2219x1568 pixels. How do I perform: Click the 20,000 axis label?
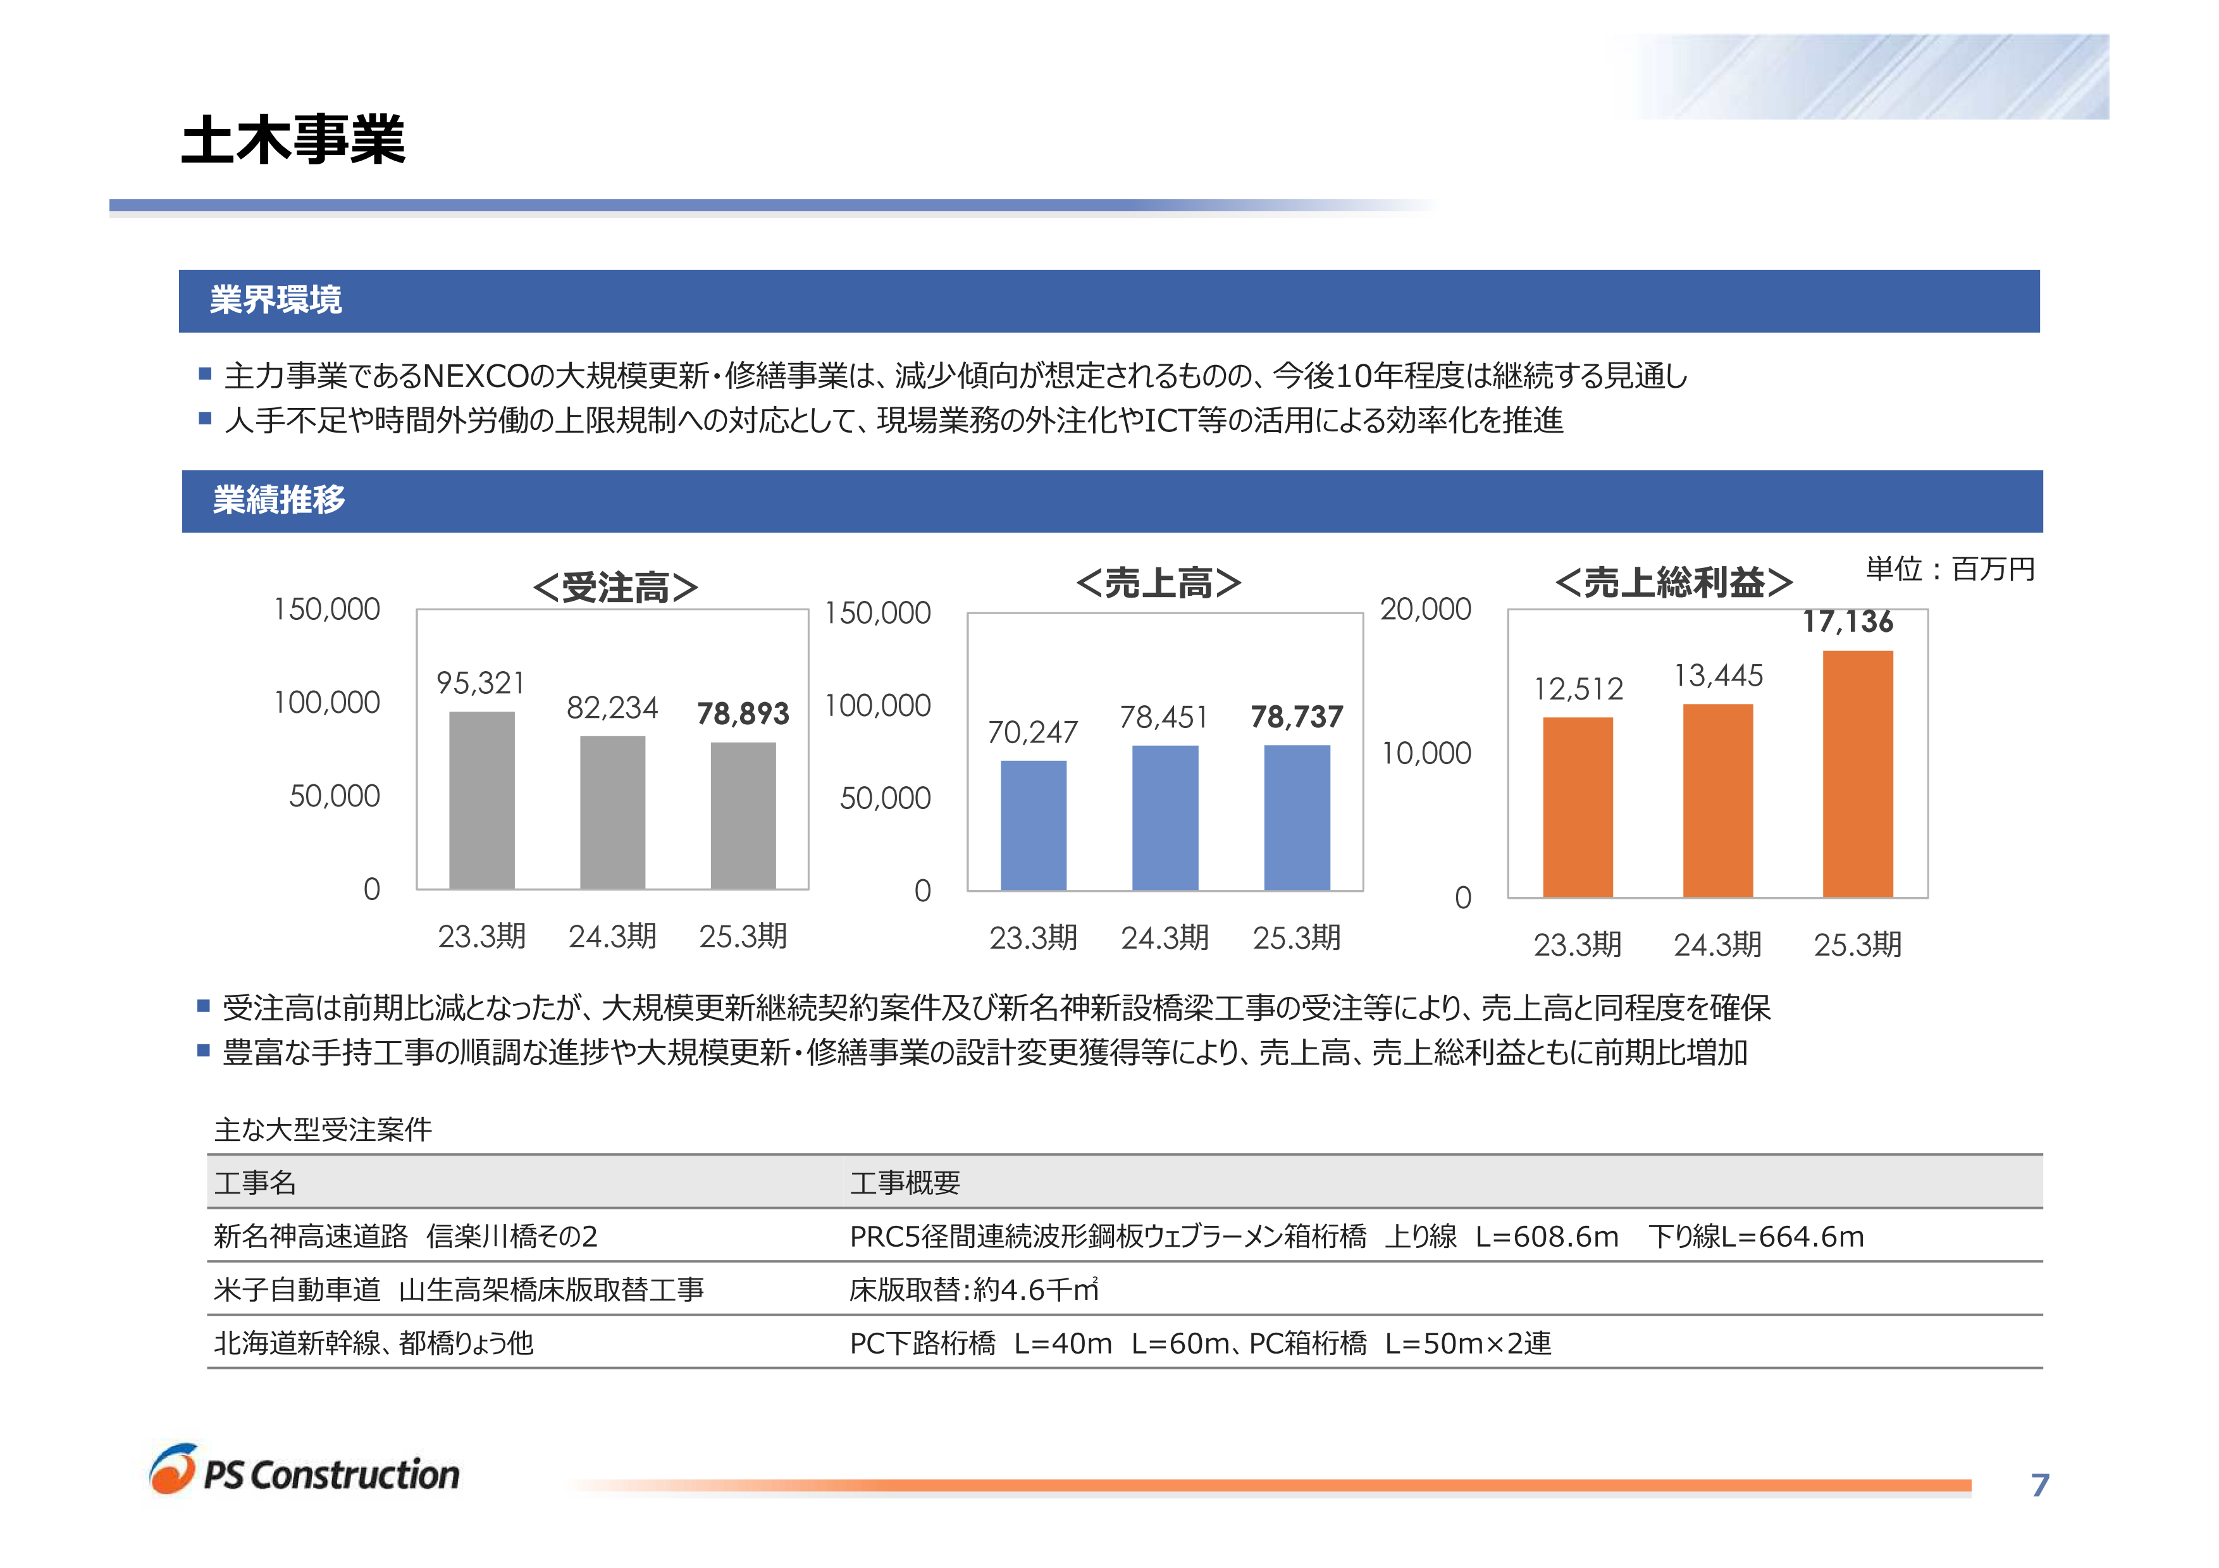[1426, 608]
